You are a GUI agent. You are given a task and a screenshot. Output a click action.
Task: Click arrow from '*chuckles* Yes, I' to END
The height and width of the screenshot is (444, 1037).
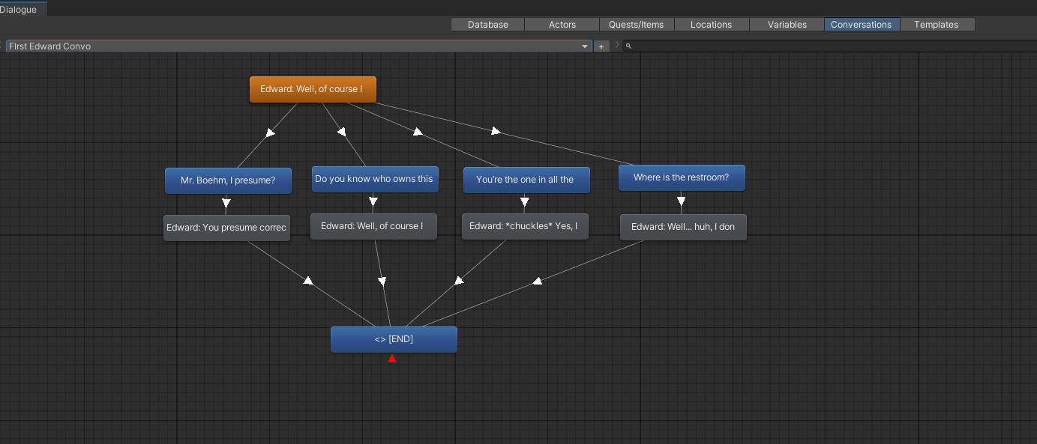(x=459, y=281)
